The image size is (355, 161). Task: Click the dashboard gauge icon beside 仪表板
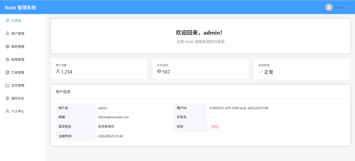click(x=7, y=20)
